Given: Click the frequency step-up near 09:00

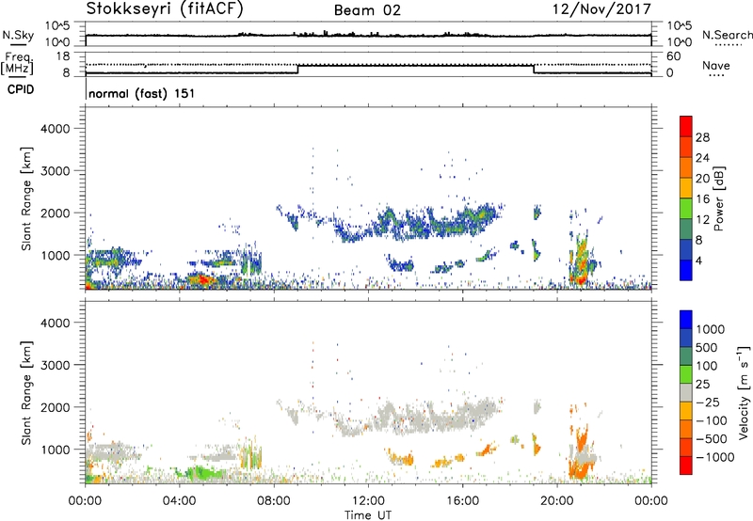Looking at the screenshot, I should click(297, 69).
